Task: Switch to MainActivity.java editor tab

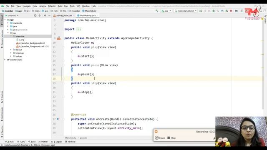Action: click(88, 15)
